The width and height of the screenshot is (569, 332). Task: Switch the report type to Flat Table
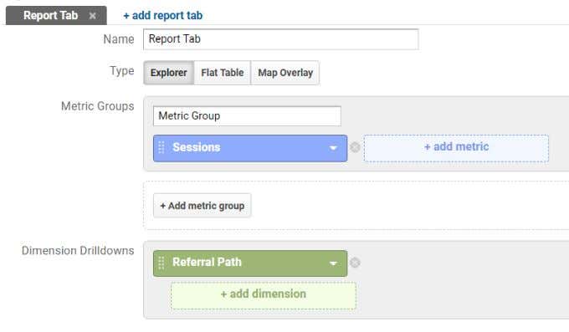point(222,73)
